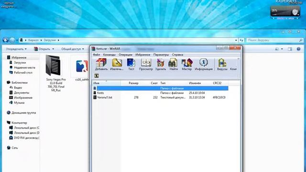Open the Общий доступ dropdown

pos(73,49)
